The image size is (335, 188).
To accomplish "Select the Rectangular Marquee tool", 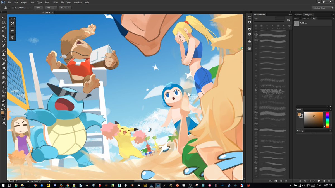I will [x=3, y=22].
